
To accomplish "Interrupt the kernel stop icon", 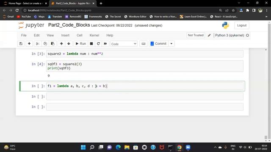I will click(x=91, y=44).
